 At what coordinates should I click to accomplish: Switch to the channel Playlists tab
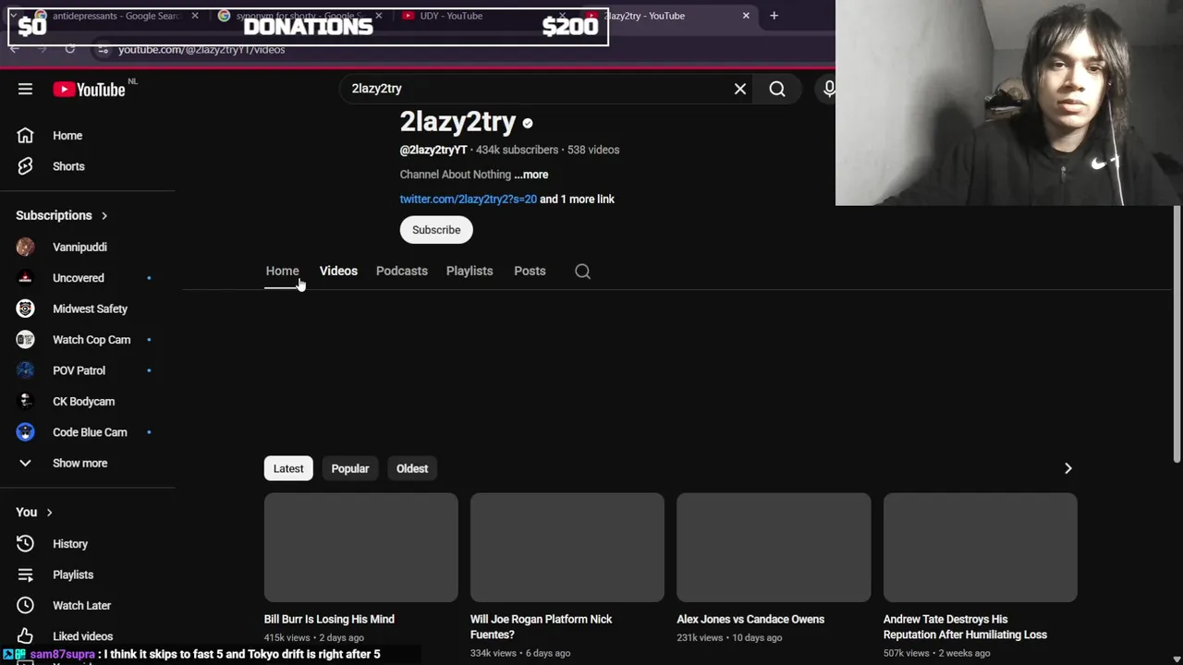[x=470, y=272]
